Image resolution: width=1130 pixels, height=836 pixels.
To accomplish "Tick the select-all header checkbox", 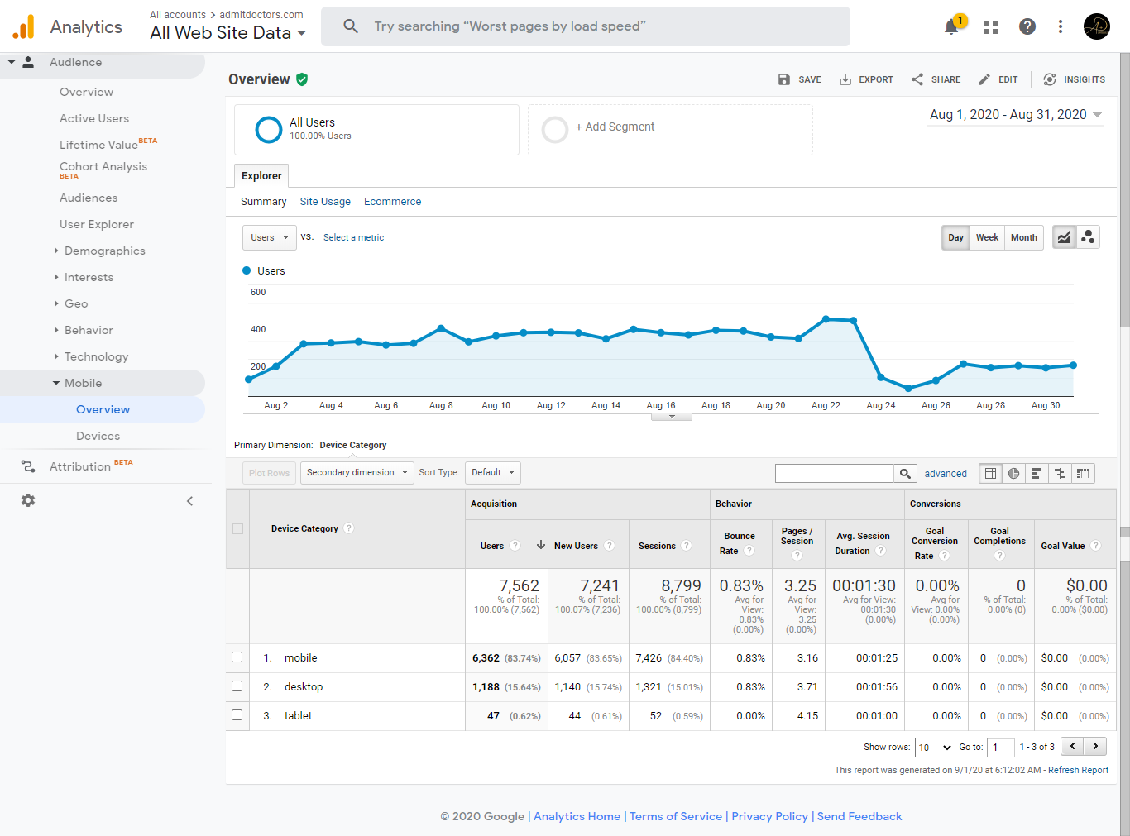I will 238,528.
